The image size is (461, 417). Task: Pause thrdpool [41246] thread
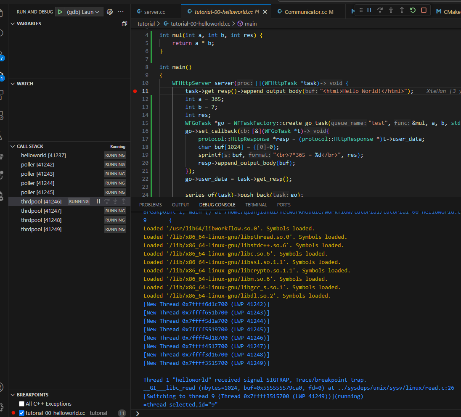click(98, 202)
